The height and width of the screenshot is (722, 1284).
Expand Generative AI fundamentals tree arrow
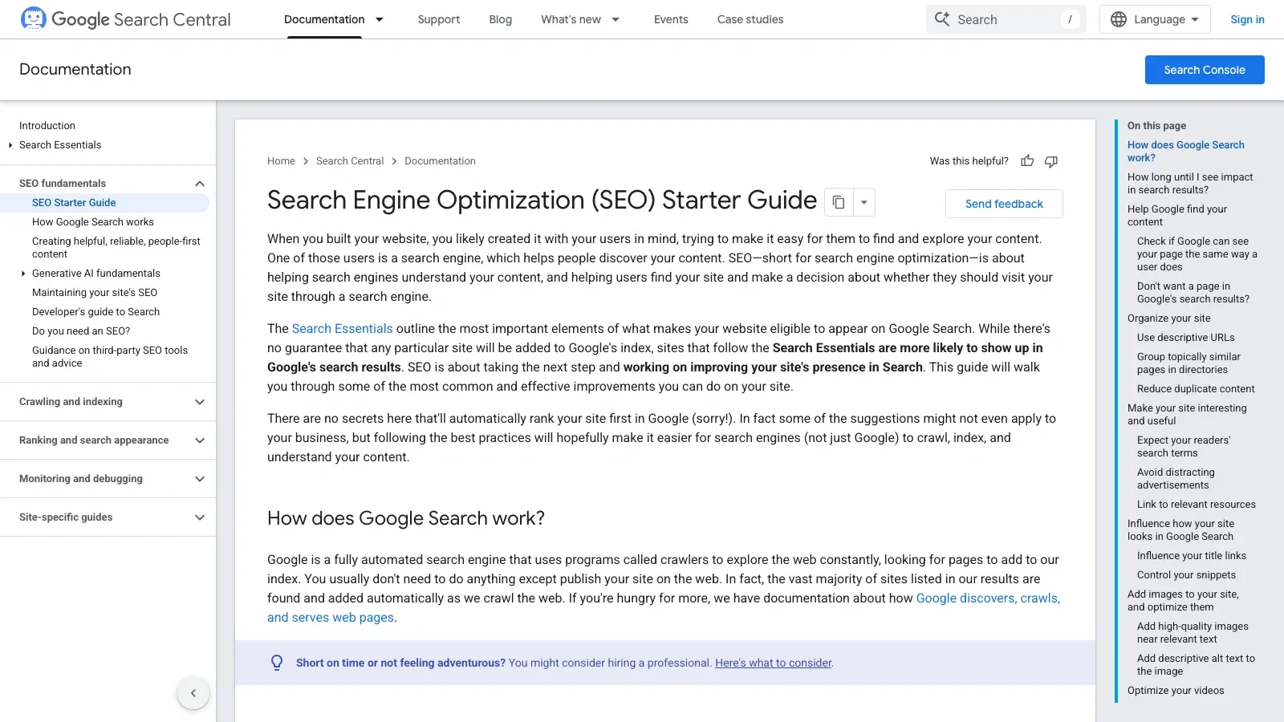(23, 274)
